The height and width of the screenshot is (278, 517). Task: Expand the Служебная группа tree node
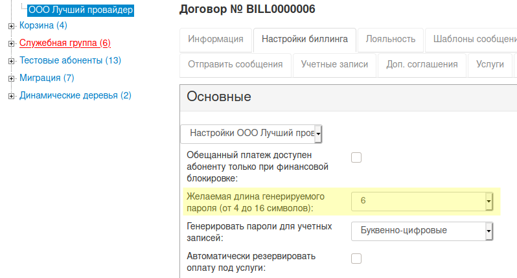[x=11, y=43]
